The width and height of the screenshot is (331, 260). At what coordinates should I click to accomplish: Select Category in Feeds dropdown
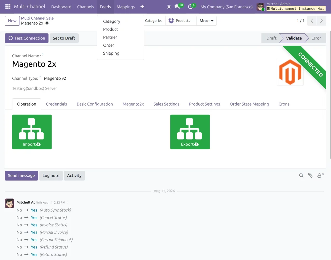[x=121, y=21]
